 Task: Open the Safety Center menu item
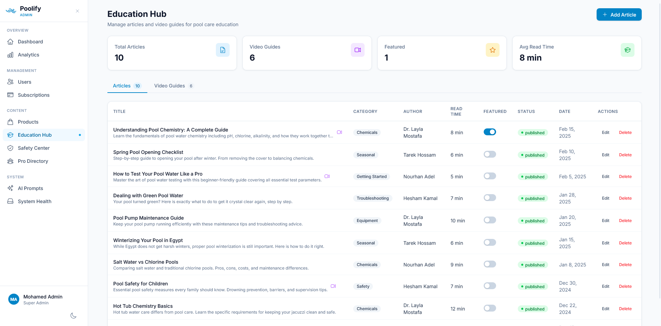point(44,148)
